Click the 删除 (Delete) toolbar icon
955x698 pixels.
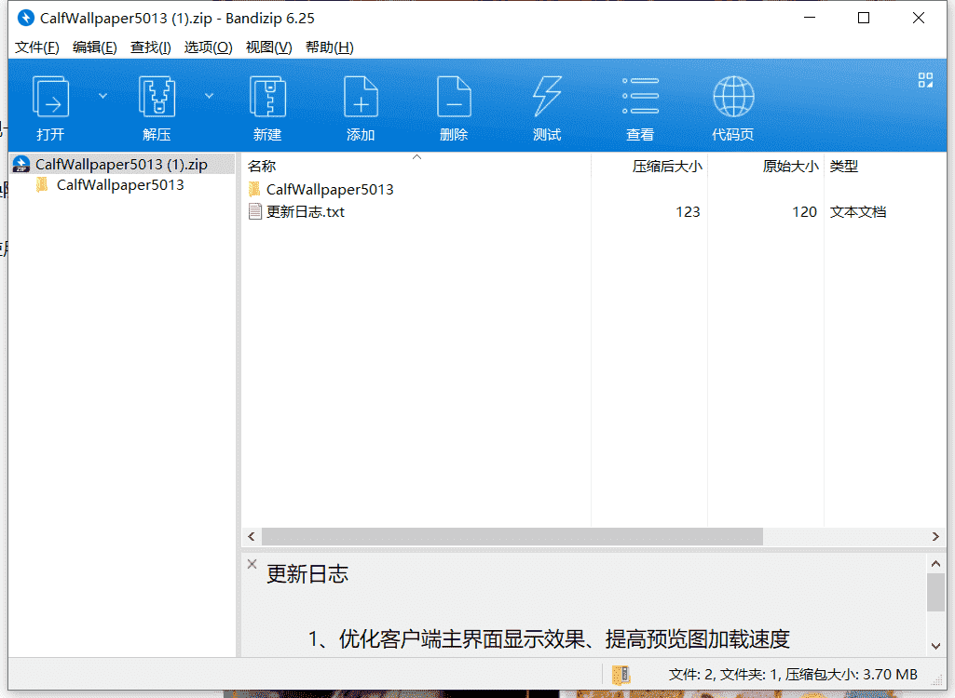point(454,97)
